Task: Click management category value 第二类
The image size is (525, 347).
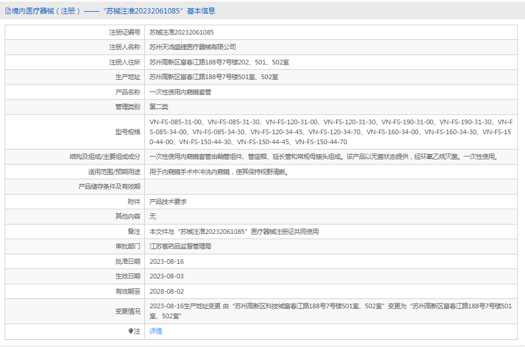Action: pos(159,107)
